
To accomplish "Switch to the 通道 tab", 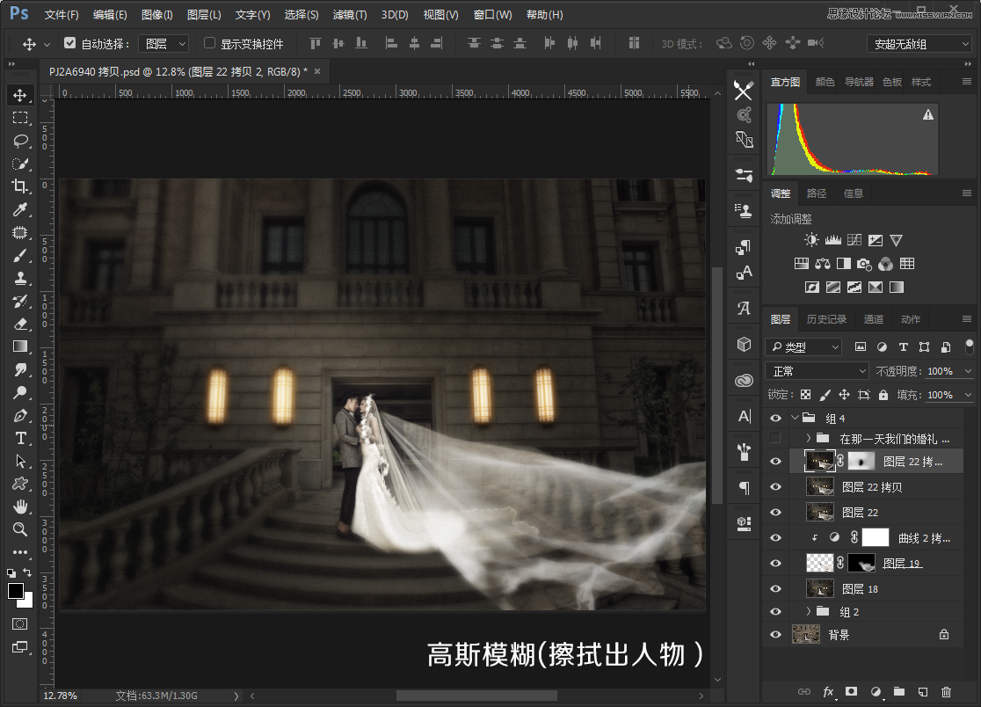I will pos(875,319).
